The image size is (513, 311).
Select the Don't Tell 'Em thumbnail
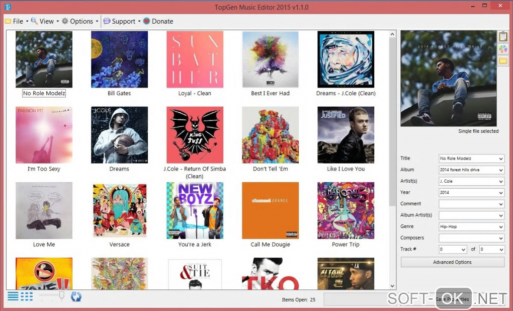[270, 135]
